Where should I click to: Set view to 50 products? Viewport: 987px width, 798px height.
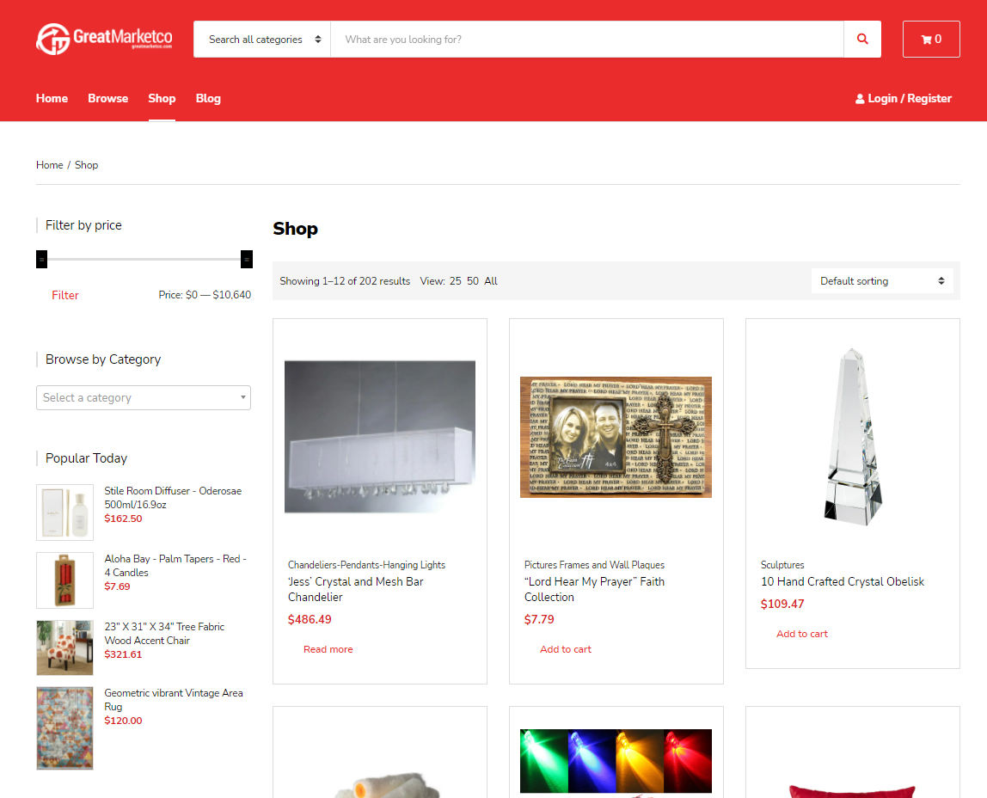pyautogui.click(x=473, y=281)
